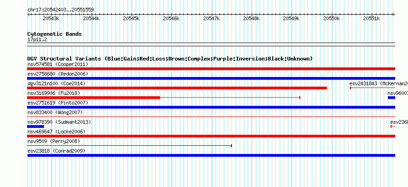Click the thin red nsv3169906 extension line
408x187 pixels.
pyautogui.click(x=230, y=98)
